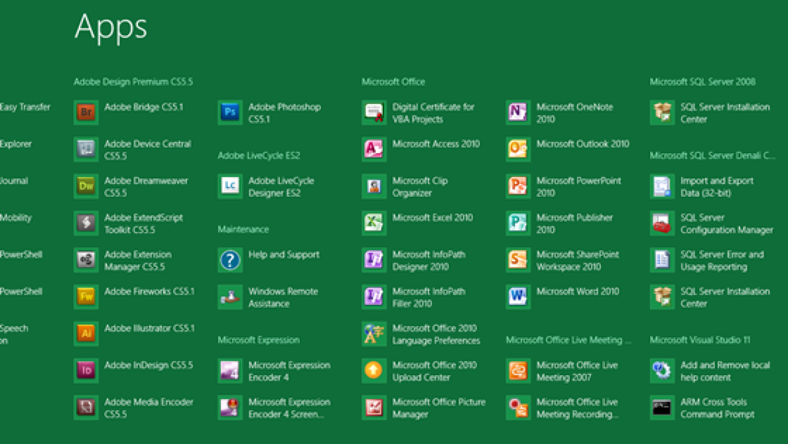Image resolution: width=788 pixels, height=444 pixels.
Task: Open Adobe Media Encoder CS5.5
Action: click(134, 408)
